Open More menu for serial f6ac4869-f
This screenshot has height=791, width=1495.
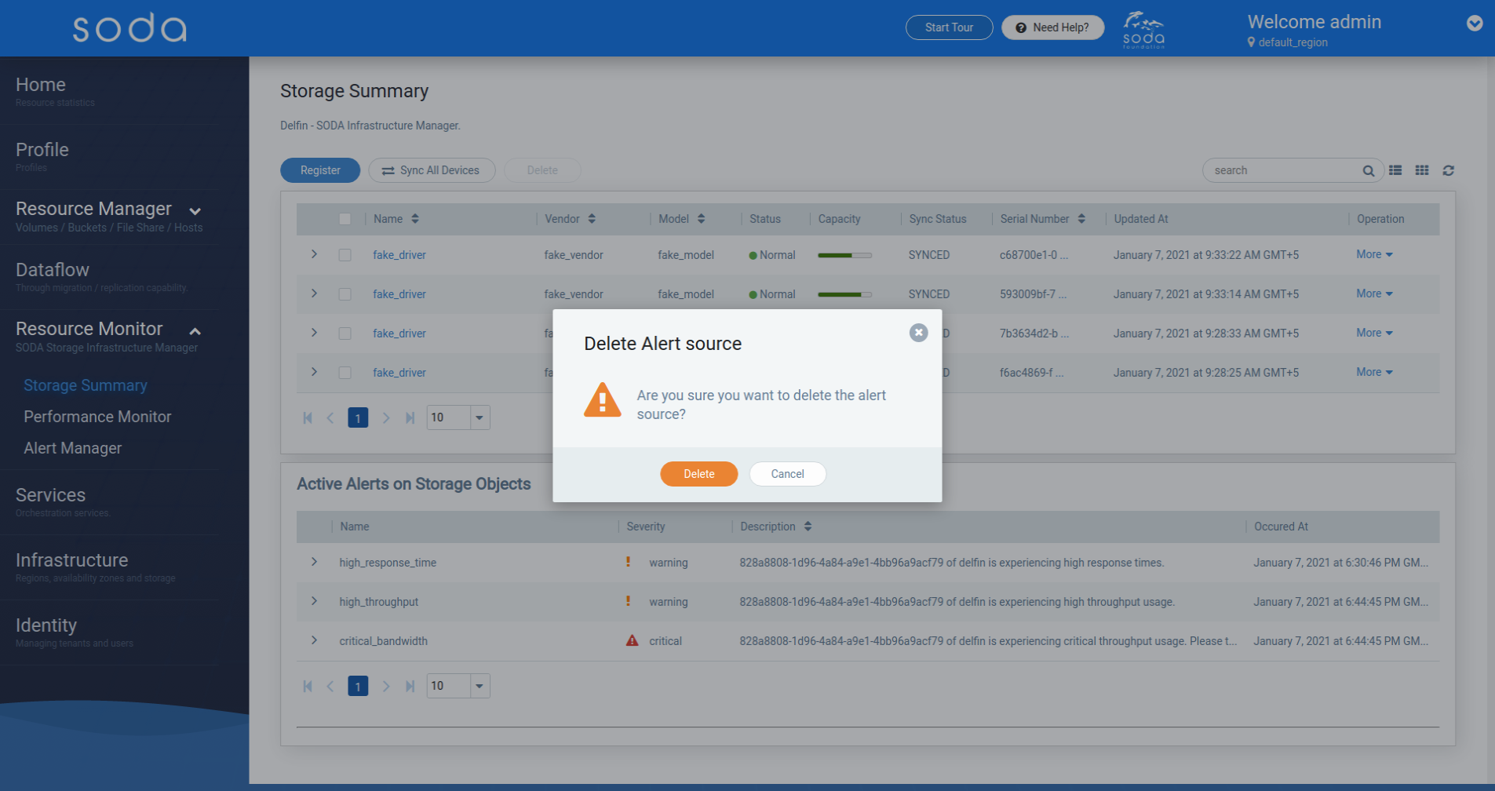(x=1374, y=372)
